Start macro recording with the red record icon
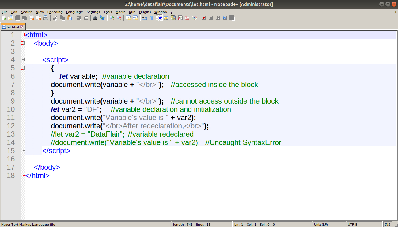This screenshot has width=398, height=227. click(203, 18)
